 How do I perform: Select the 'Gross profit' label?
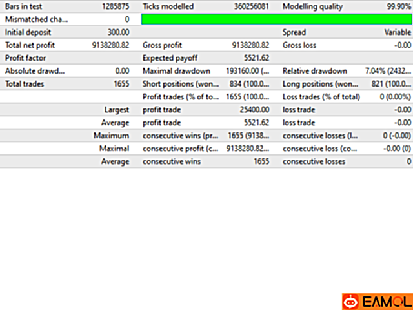[162, 45]
